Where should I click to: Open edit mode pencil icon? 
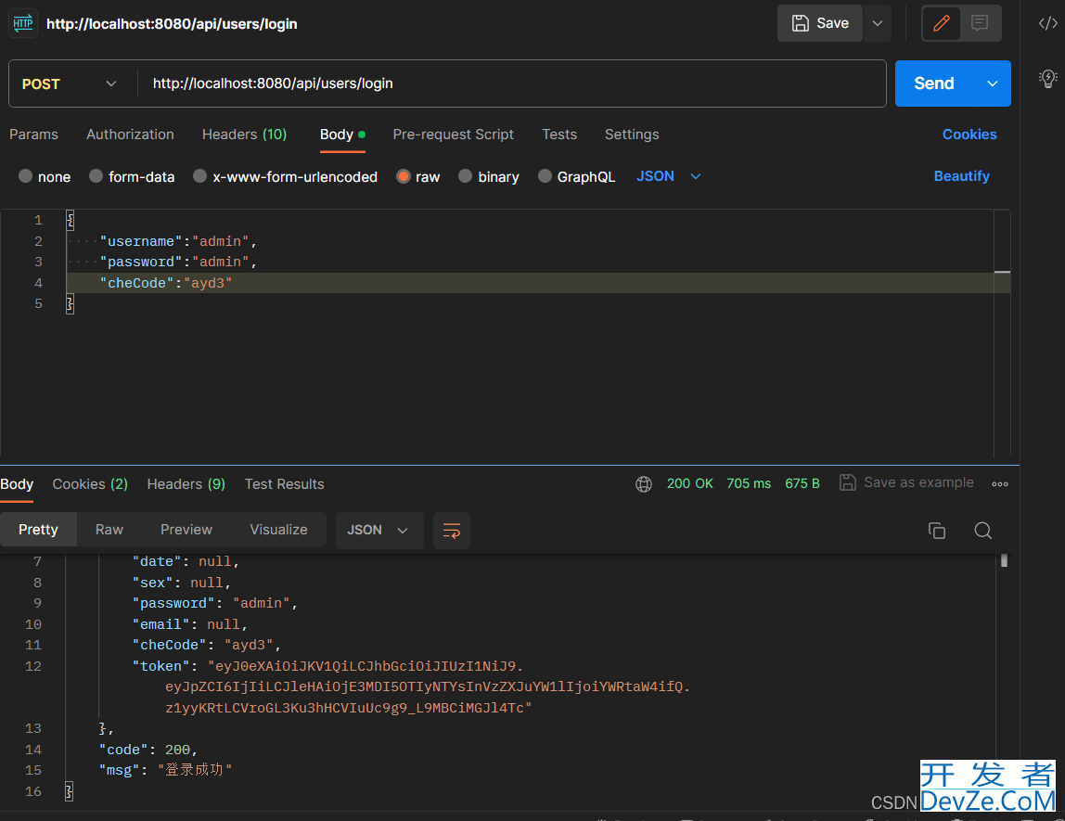[x=941, y=23]
